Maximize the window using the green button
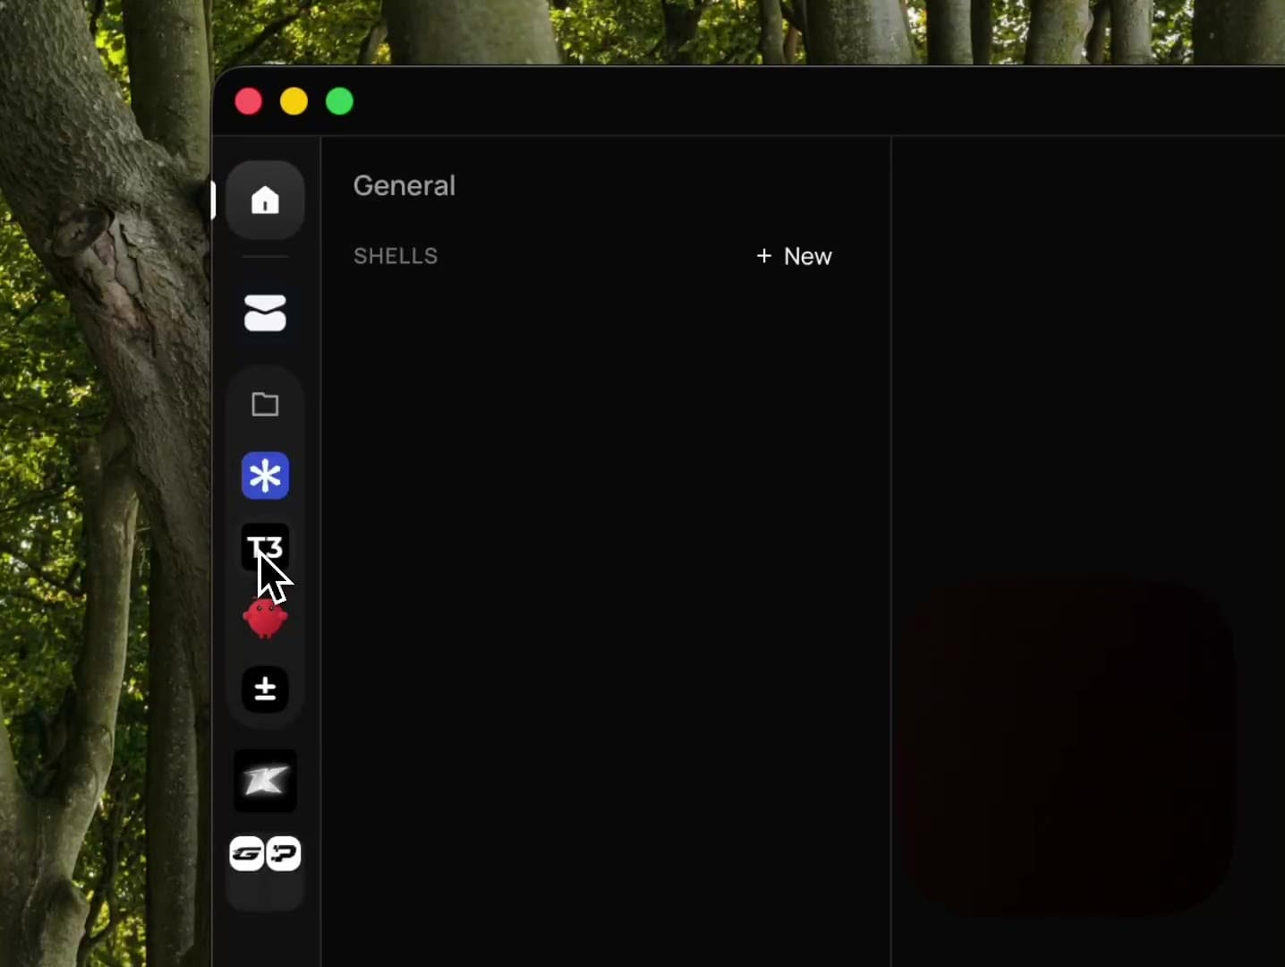This screenshot has height=967, width=1285. point(340,101)
